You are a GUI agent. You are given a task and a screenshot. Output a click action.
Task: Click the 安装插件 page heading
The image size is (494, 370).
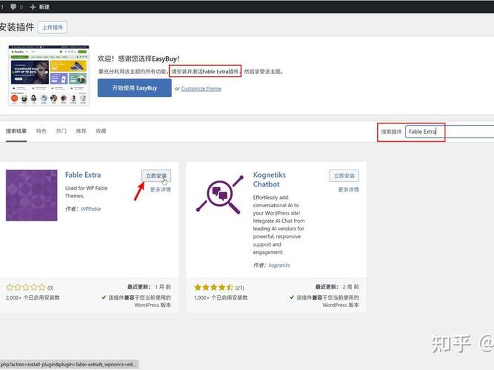[x=17, y=27]
